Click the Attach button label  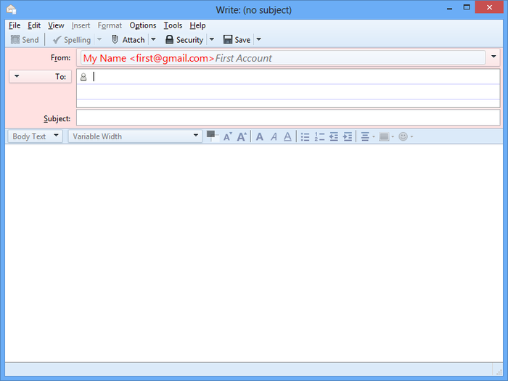click(134, 40)
